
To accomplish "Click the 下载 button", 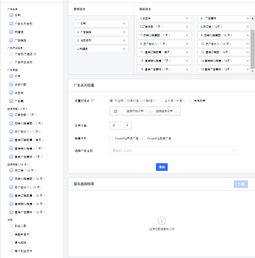I will pos(241,184).
